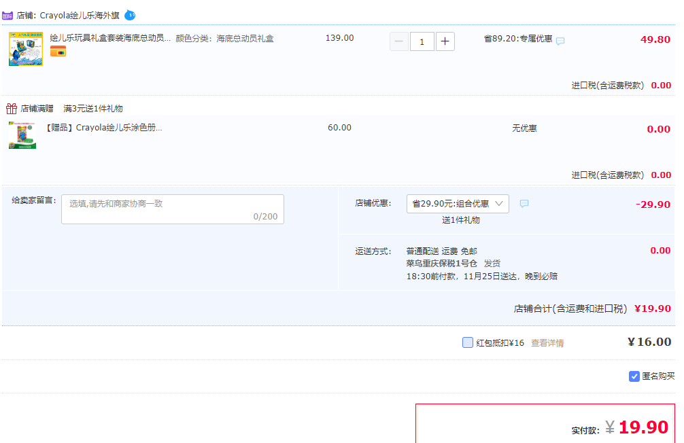The width and height of the screenshot is (684, 443).
Task: Open the 省29.90元:组合优惠 dropdown
Action: [x=458, y=204]
